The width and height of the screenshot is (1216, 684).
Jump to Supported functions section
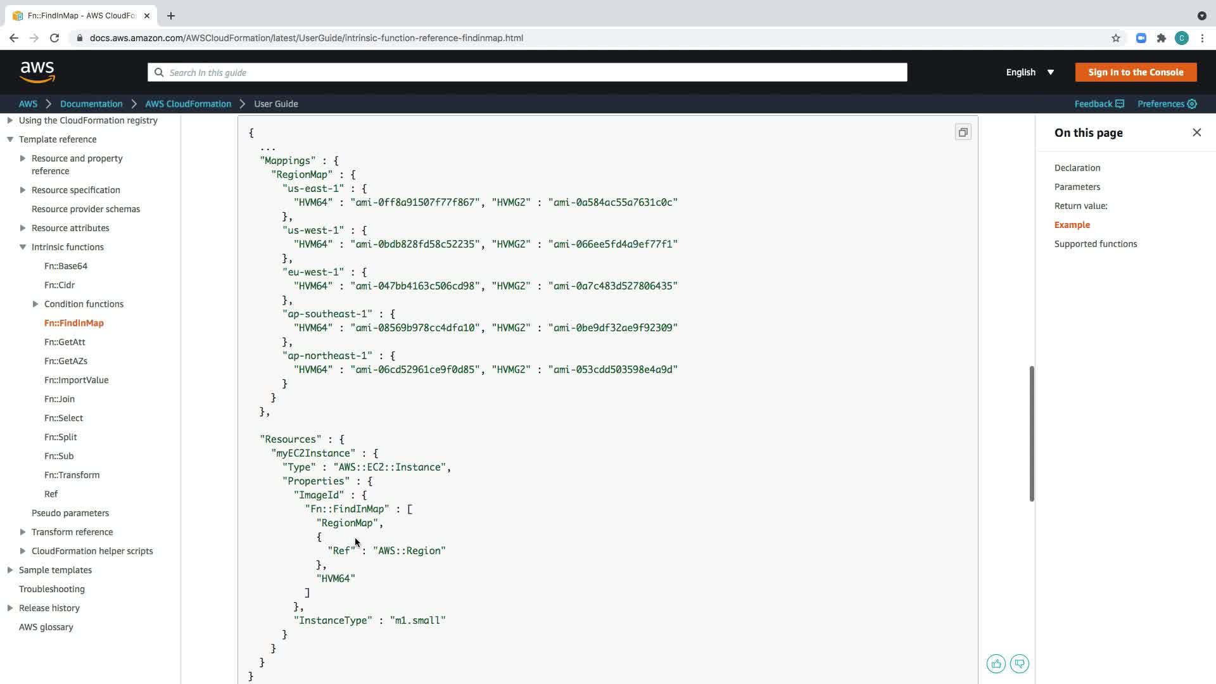click(1095, 244)
